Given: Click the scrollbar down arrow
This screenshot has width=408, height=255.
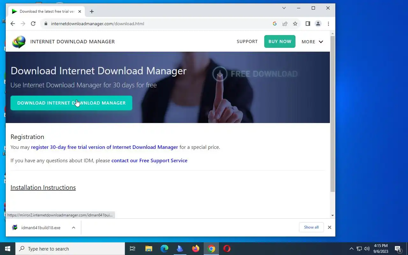Looking at the screenshot, I should (x=332, y=215).
